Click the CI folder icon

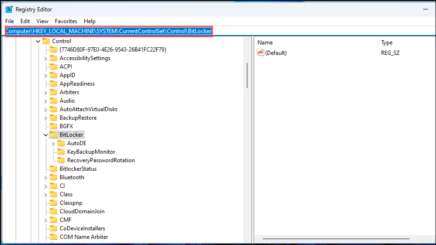point(53,186)
